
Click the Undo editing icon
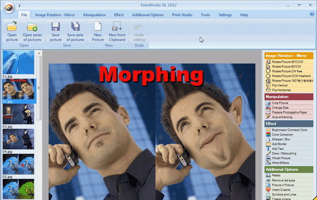coord(139,28)
